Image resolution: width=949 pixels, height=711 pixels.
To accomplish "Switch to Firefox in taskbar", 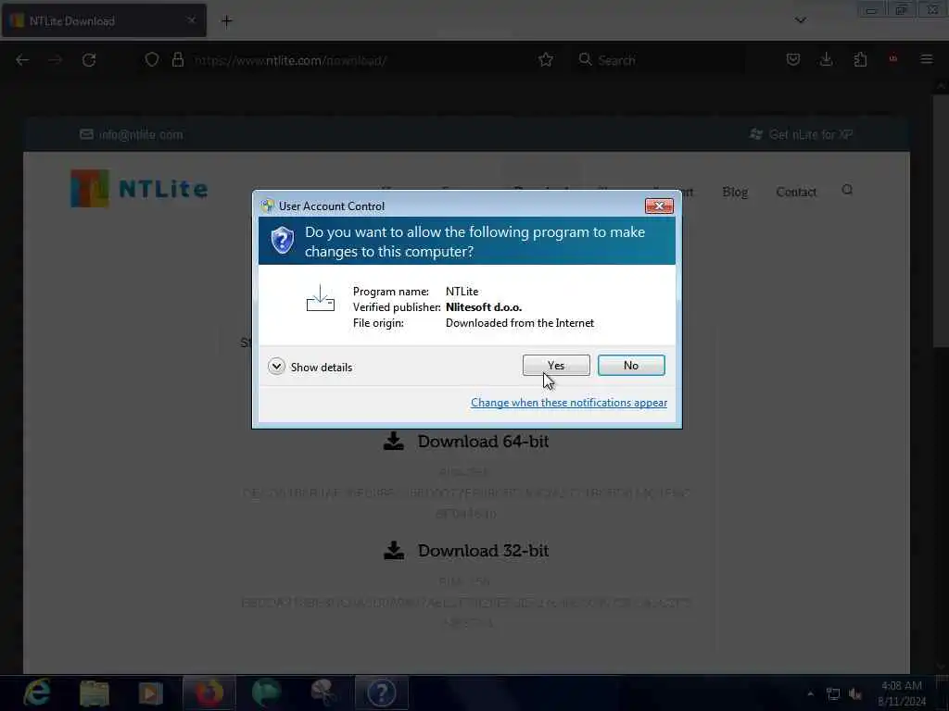I will pos(209,692).
